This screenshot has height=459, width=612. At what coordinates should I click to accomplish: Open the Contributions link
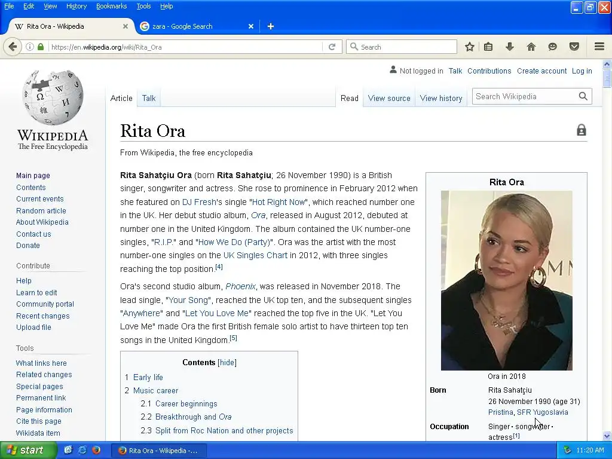[x=489, y=71]
